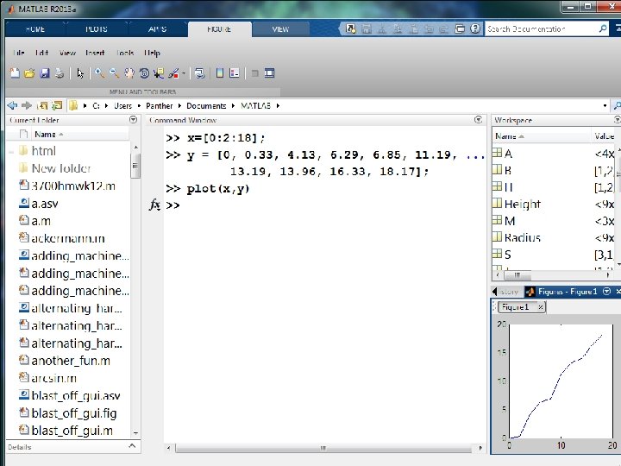Select the Figure1 tab in Figures panel
The width and height of the screenshot is (621, 466).
(x=515, y=307)
